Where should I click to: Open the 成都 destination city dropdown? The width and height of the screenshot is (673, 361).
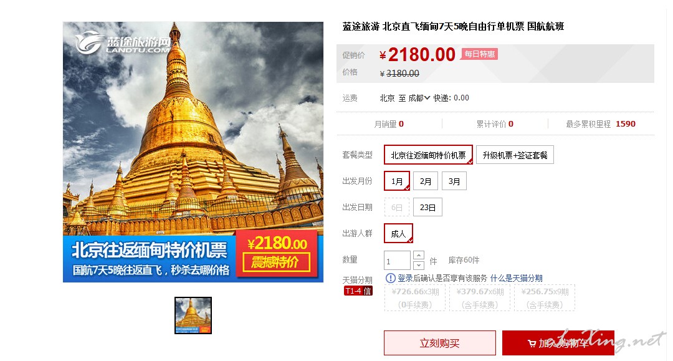coord(419,98)
